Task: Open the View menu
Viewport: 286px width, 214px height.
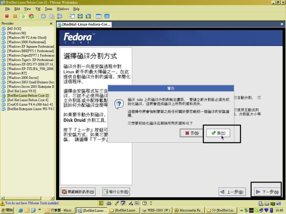Action: point(28,9)
